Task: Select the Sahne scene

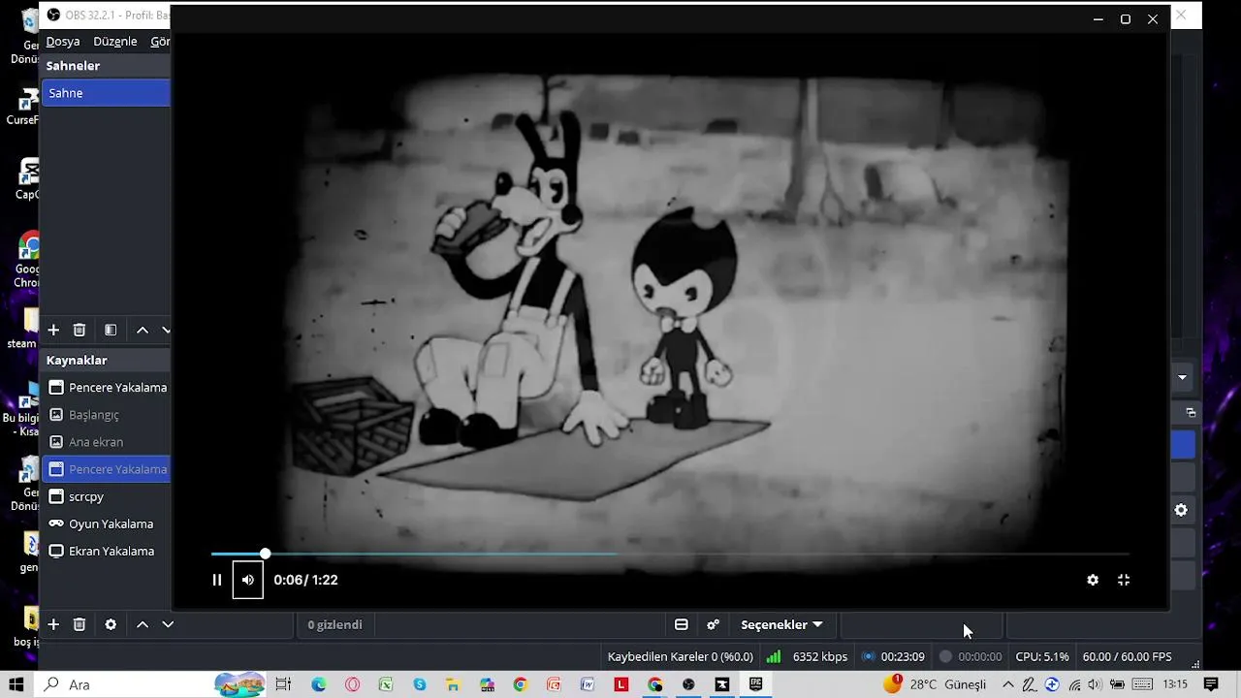Action: point(106,93)
